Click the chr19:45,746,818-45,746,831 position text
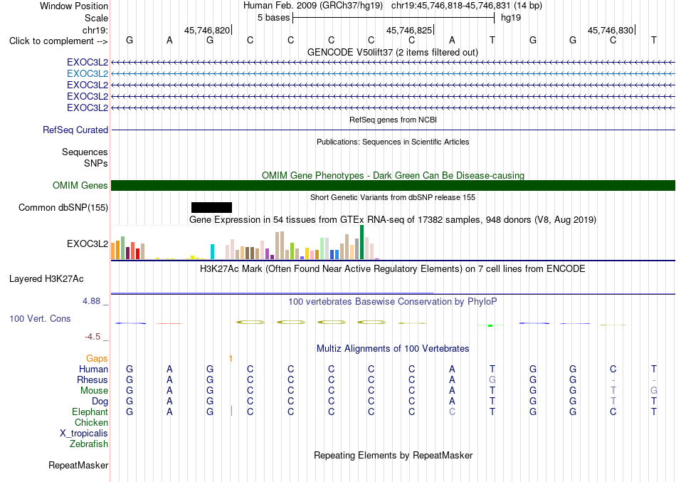 (x=450, y=6)
